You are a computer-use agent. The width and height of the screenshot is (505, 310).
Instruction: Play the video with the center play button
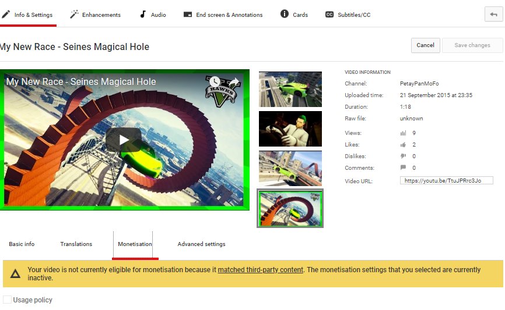(124, 140)
